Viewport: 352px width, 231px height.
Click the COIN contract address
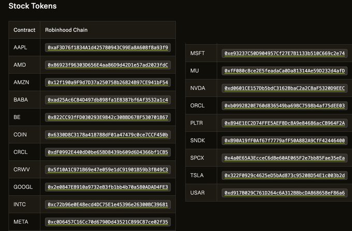tap(108, 135)
